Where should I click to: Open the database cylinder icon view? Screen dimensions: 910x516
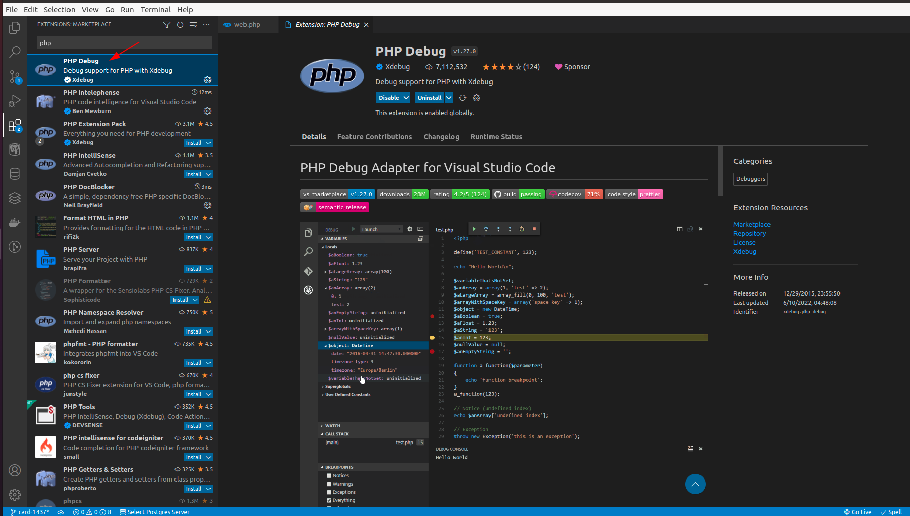click(x=15, y=174)
